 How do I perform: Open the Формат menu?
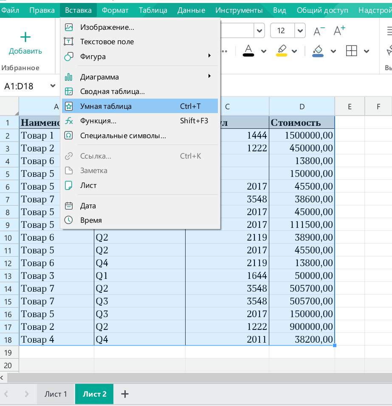click(115, 10)
